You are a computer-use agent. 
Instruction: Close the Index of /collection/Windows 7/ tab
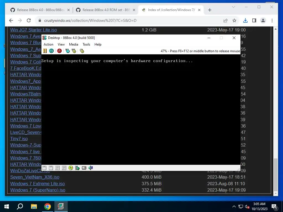coord(199,10)
